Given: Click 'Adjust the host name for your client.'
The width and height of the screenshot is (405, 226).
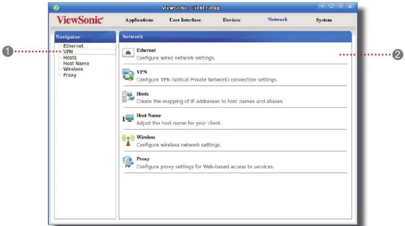Looking at the screenshot, I should click(x=179, y=123).
